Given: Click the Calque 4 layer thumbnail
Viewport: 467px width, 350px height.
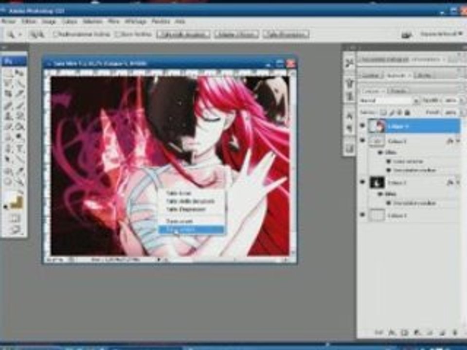Looking at the screenshot, I should (x=377, y=126).
